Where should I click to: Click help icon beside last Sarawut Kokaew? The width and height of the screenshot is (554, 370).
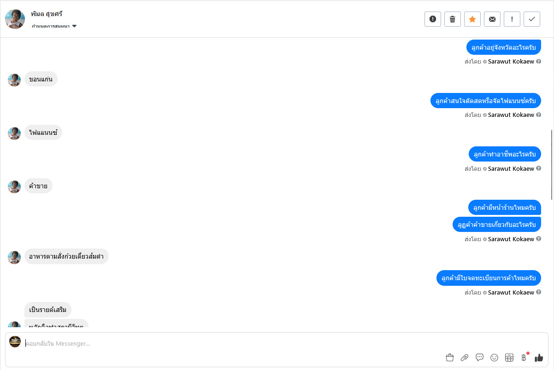(538, 292)
